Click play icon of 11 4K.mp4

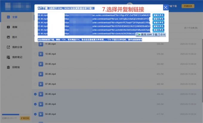pos(41,44)
